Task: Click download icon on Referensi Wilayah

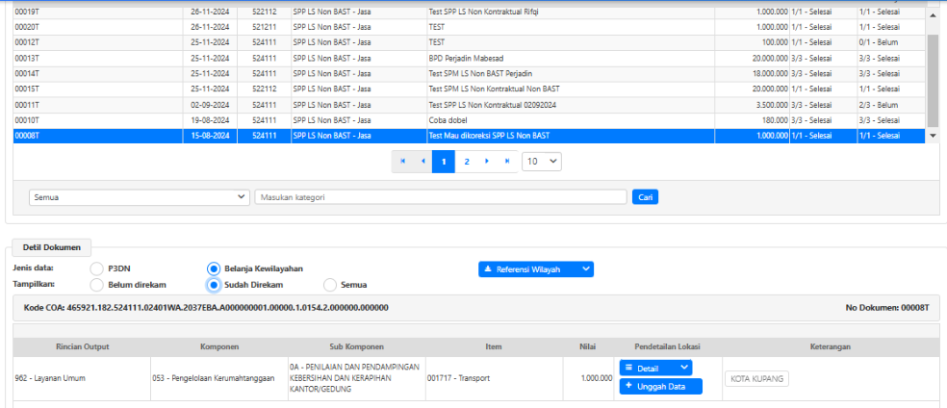Action: [488, 269]
